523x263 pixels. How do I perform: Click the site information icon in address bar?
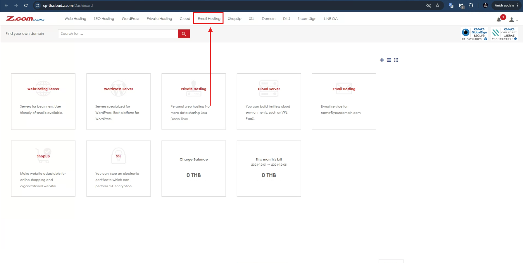tap(38, 6)
